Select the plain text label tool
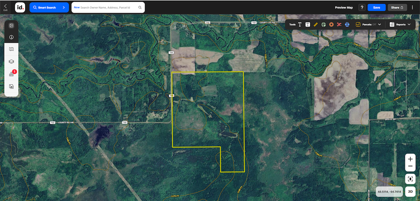 click(300, 24)
